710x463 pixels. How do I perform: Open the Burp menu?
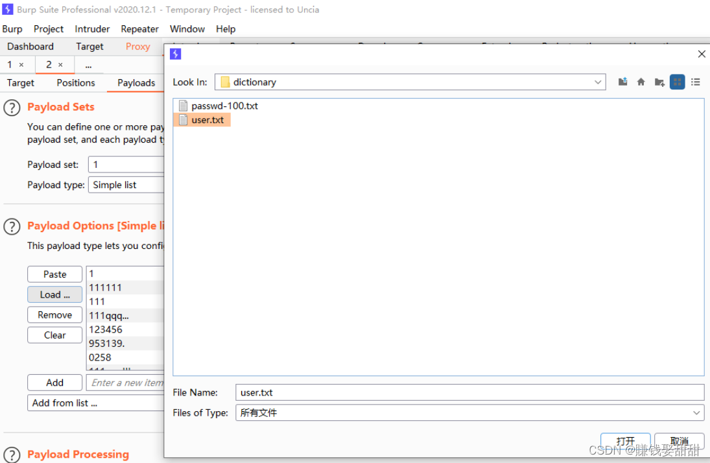12,29
